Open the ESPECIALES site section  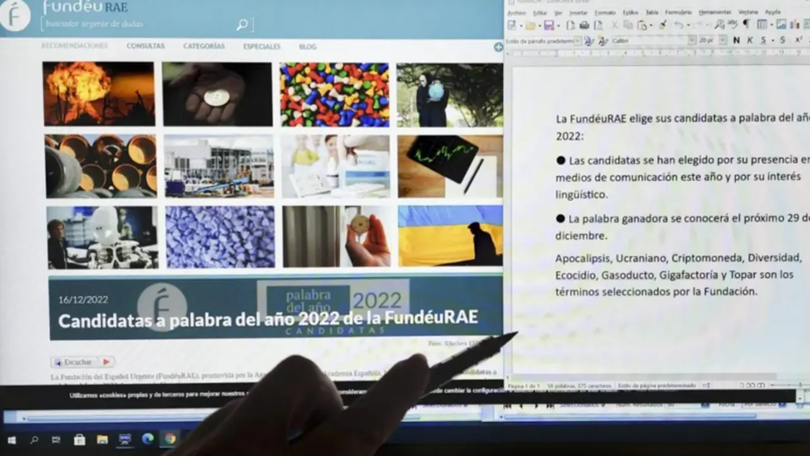[x=262, y=47]
